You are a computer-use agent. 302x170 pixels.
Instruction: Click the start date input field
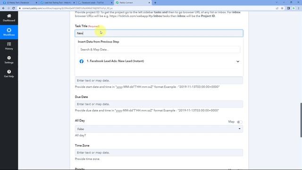[159, 80]
